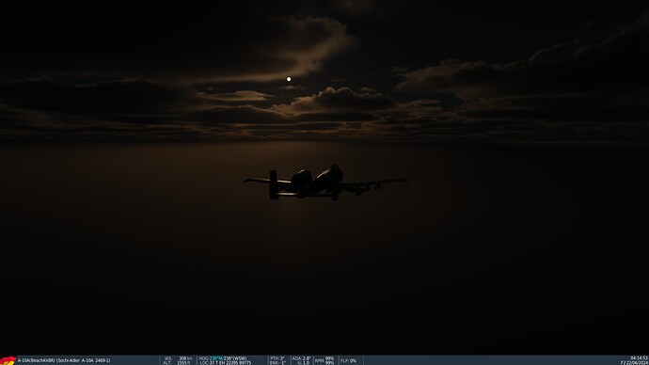This screenshot has height=365, width=649.
Task: Click the A-10 aircraft silhouette
Action: click(325, 182)
